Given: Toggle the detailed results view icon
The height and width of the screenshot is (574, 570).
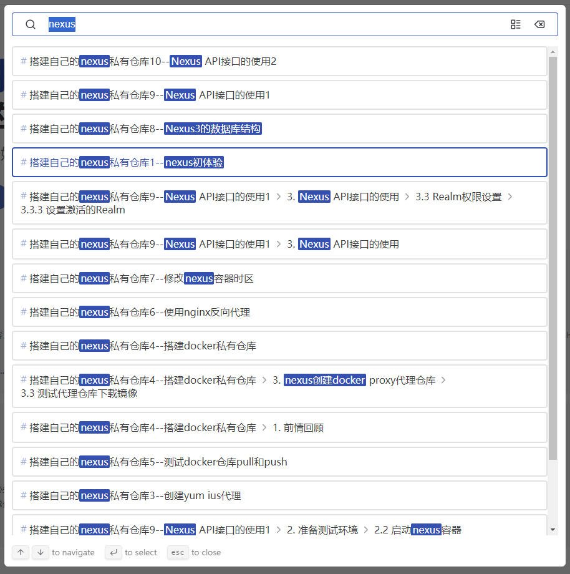Looking at the screenshot, I should coord(515,24).
